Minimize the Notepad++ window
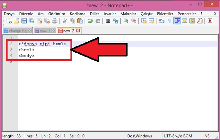This screenshot has height=140, width=220. click(x=191, y=4)
